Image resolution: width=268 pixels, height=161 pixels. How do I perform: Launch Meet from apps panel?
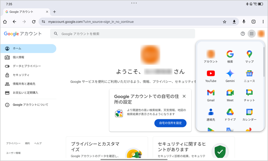tap(230, 95)
